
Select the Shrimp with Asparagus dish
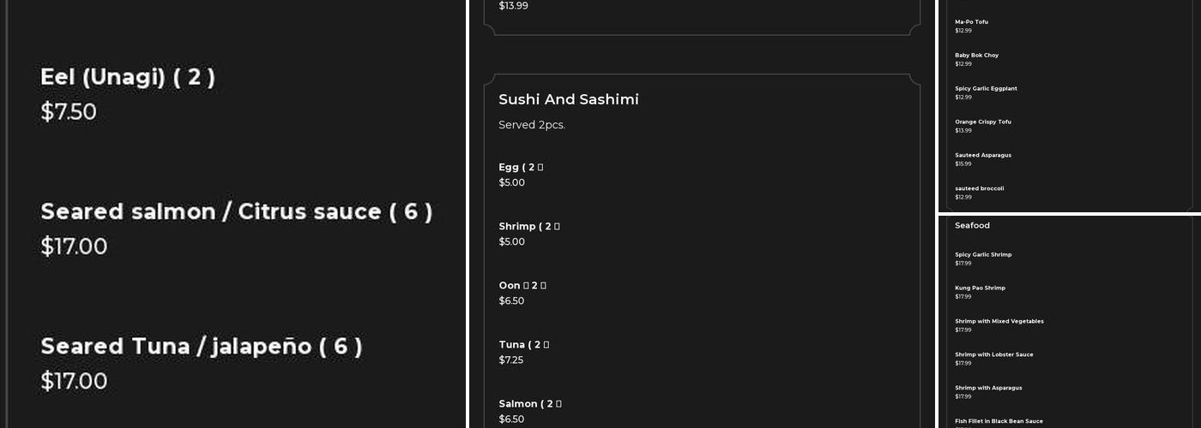coord(988,389)
